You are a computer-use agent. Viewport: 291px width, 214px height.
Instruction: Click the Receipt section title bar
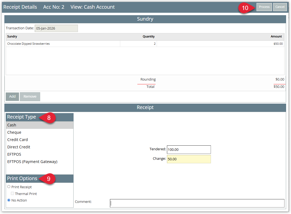pyautogui.click(x=145, y=108)
